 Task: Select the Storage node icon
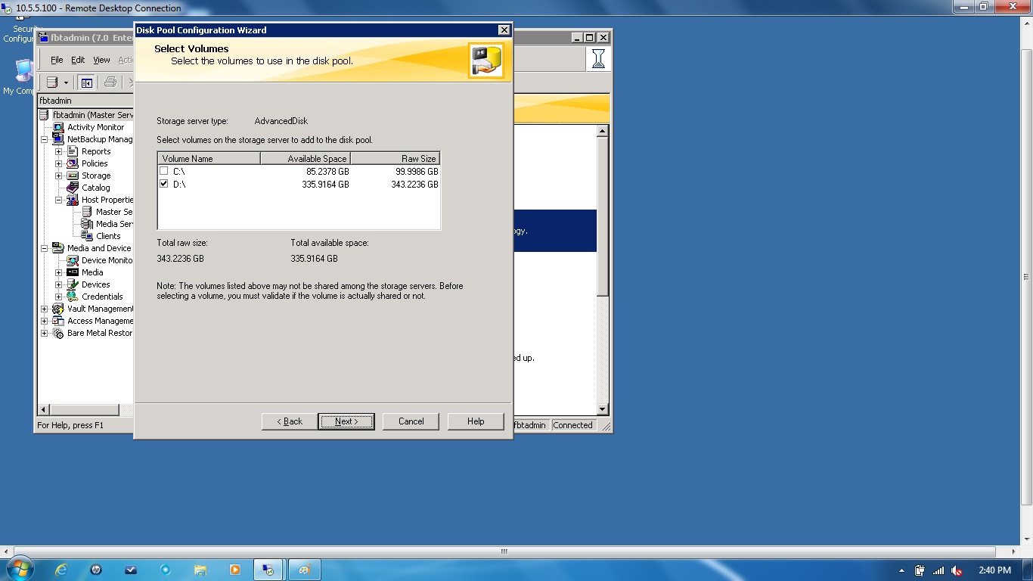click(x=73, y=176)
